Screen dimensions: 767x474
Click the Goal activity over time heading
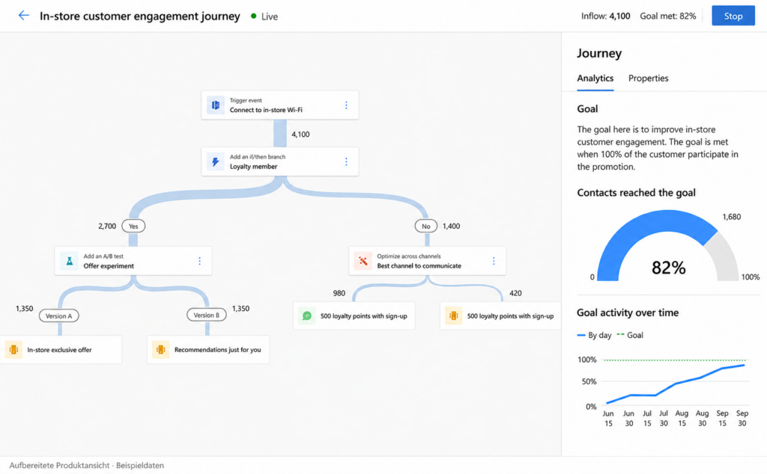tap(628, 313)
